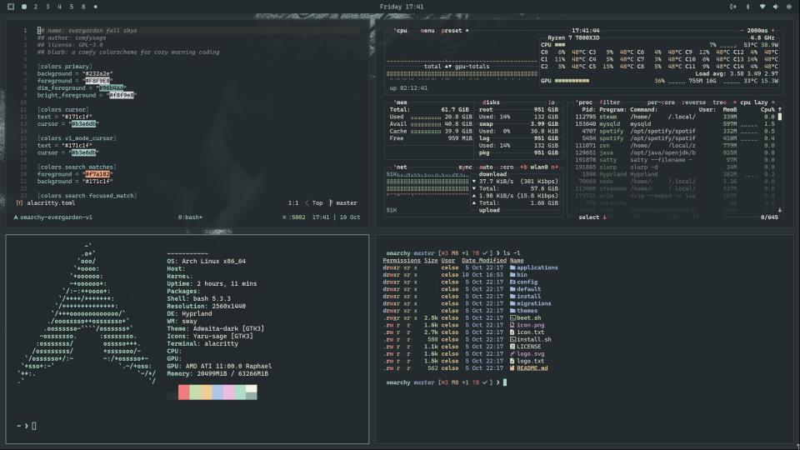Click the select down arrow in btop
Screen dimensions: 800x450
(x=604, y=217)
